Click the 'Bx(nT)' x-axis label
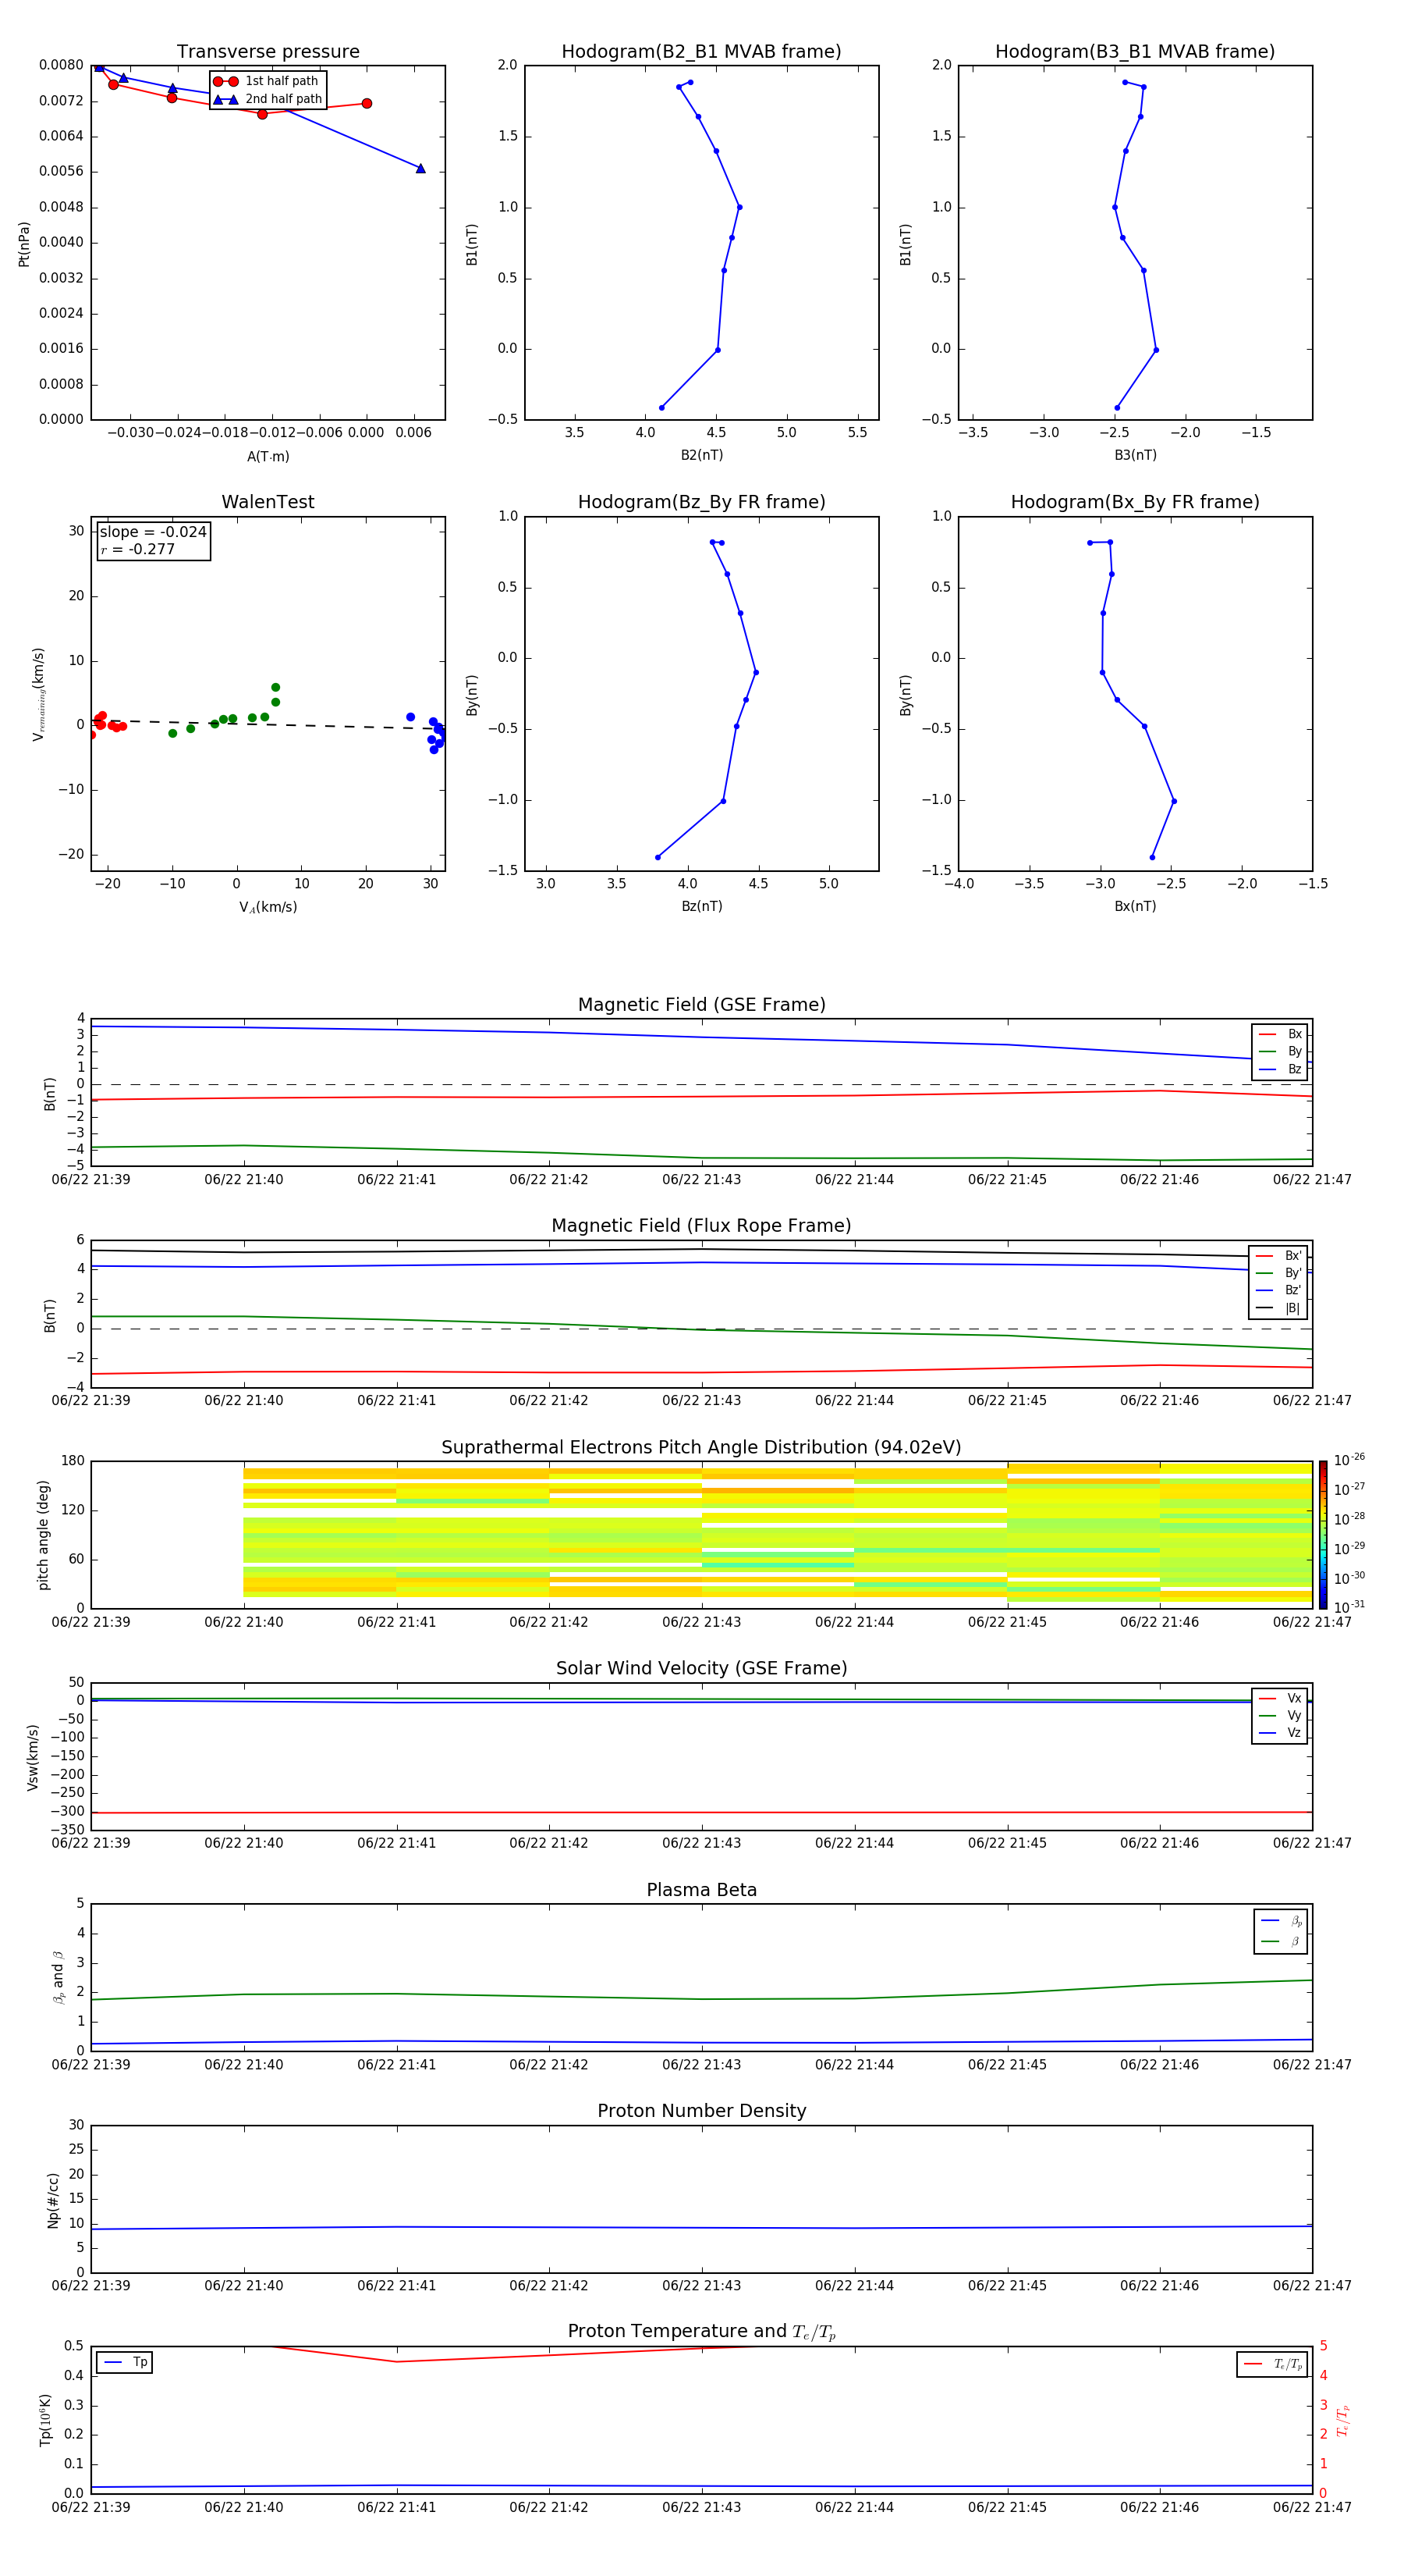This screenshot has width=1404, height=2576. click(x=1135, y=906)
